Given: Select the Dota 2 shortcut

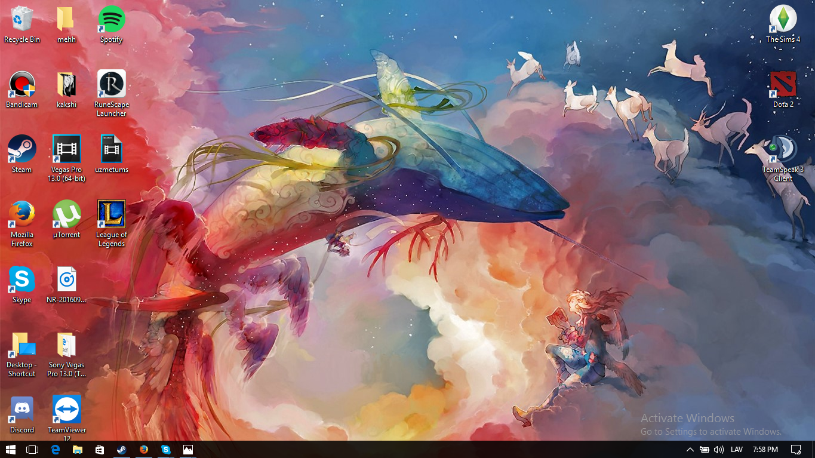Looking at the screenshot, I should 783,90.
